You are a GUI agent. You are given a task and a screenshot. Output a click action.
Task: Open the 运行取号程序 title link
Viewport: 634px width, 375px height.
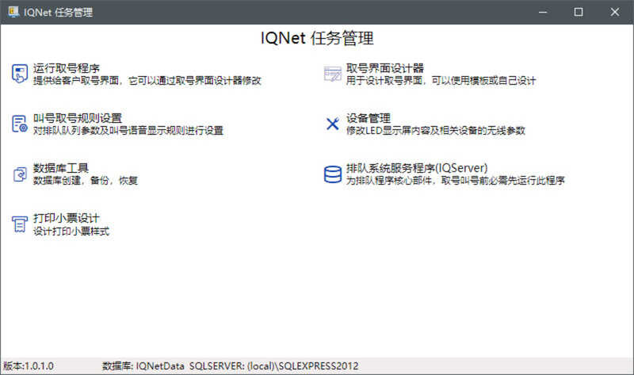[66, 68]
